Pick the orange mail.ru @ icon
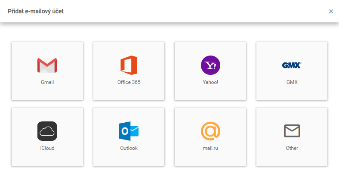339x186 pixels. (x=210, y=131)
